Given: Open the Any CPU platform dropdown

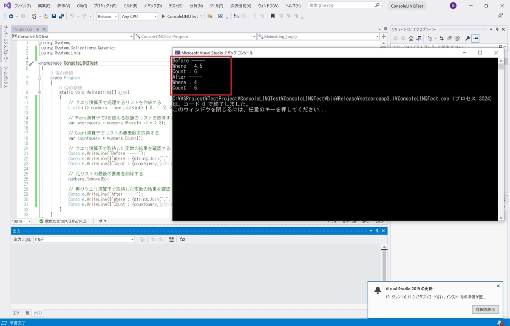Looking at the screenshot, I should [x=139, y=16].
